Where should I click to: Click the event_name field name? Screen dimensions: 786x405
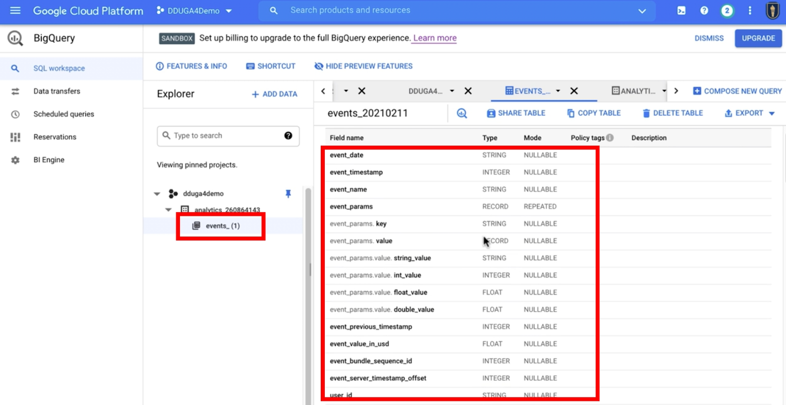click(348, 190)
